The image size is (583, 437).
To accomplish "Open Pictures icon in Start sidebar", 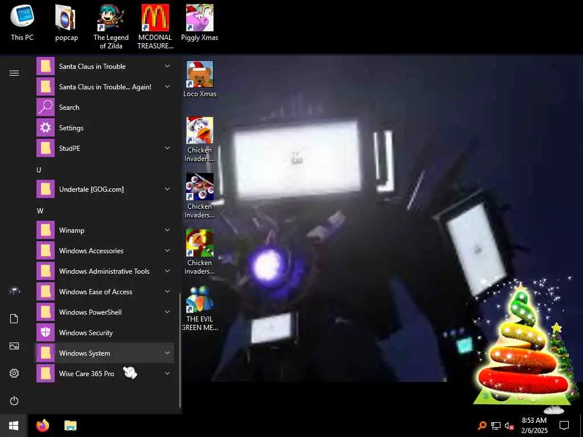I will tap(14, 346).
